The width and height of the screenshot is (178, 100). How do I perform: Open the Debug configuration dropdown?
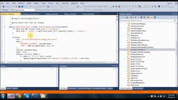(56, 7)
